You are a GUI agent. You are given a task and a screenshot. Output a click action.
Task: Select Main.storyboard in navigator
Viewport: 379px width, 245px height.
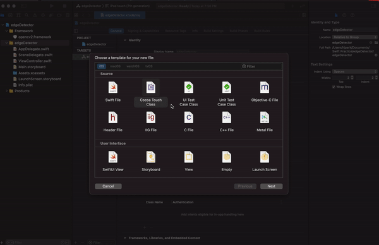(x=32, y=67)
